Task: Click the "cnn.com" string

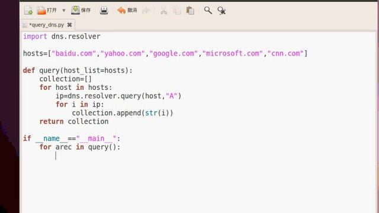Action: (x=285, y=53)
